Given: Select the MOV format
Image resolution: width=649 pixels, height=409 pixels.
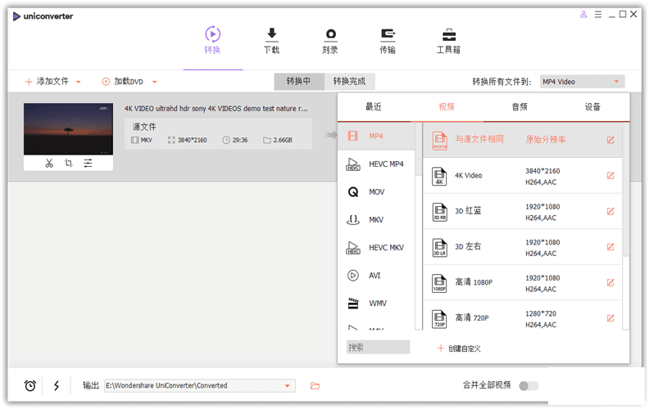Looking at the screenshot, I should point(376,191).
